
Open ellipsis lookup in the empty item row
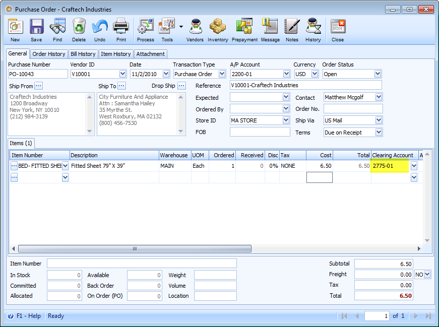tap(14, 177)
